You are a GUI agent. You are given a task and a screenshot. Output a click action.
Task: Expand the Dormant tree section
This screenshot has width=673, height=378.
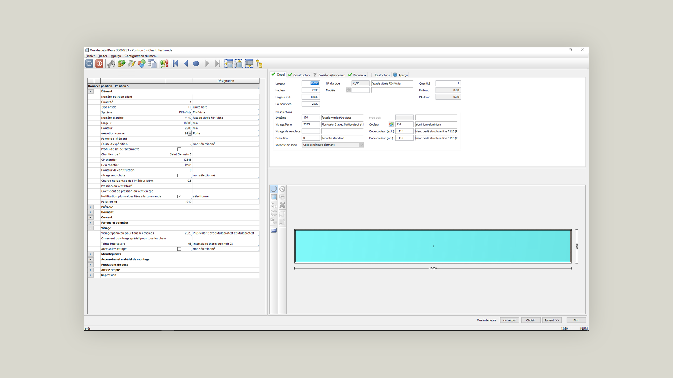[90, 212]
